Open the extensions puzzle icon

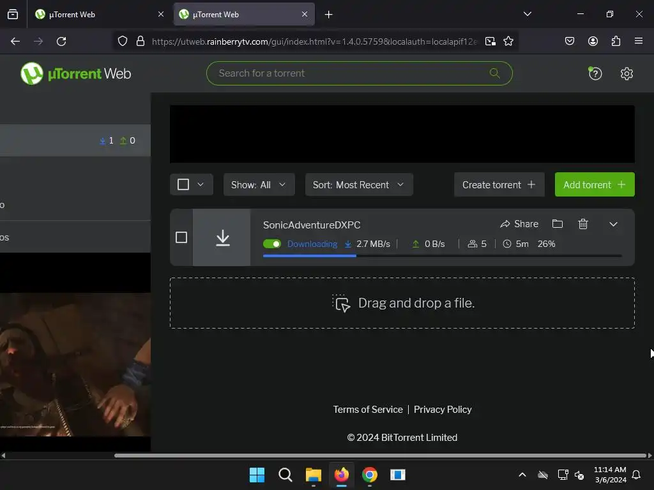click(616, 41)
